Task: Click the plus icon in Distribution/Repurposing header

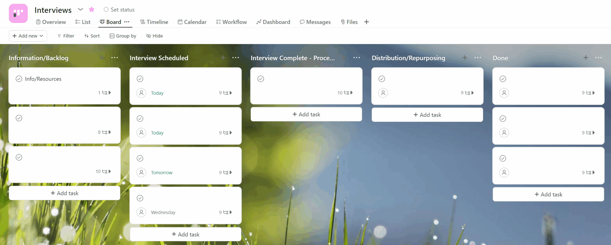Action: pos(465,58)
